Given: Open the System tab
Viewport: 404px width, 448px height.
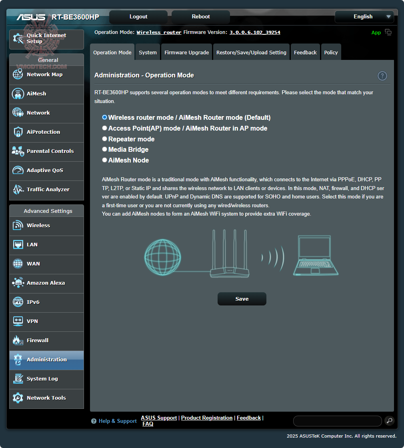Looking at the screenshot, I should (148, 52).
